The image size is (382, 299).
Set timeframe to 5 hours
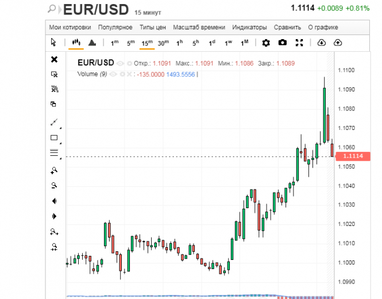click(196, 43)
